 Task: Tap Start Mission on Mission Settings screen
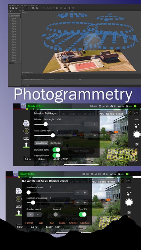81,151
